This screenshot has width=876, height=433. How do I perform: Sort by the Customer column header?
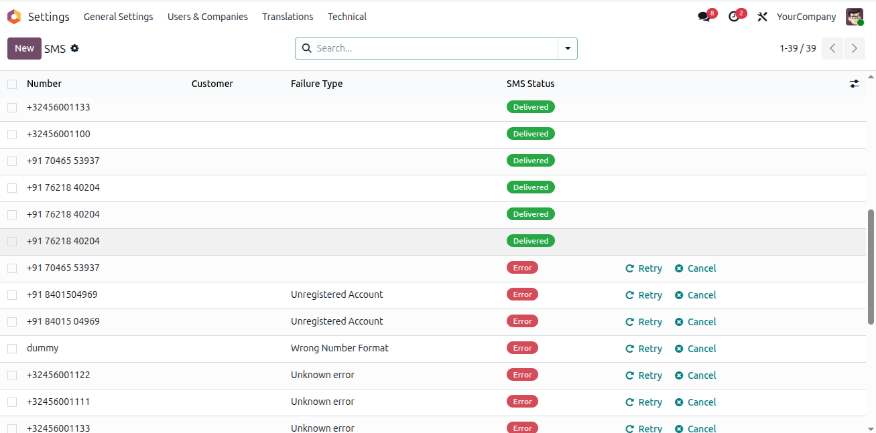tap(212, 84)
